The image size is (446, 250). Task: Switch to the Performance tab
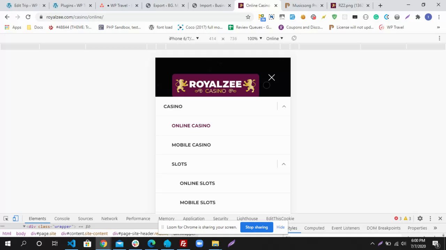tap(138, 218)
